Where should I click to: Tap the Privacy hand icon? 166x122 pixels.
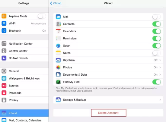[4, 100]
